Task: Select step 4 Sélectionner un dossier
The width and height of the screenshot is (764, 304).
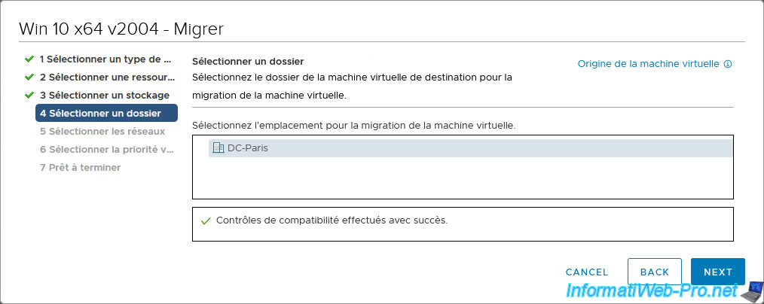Action: 106,114
